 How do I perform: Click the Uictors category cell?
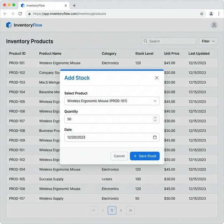pyautogui.click(x=107, y=179)
